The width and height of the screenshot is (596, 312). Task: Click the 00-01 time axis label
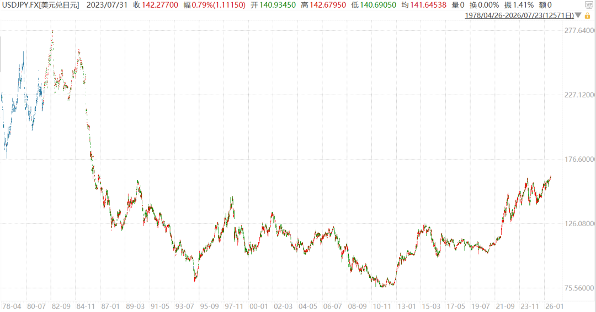(x=258, y=306)
